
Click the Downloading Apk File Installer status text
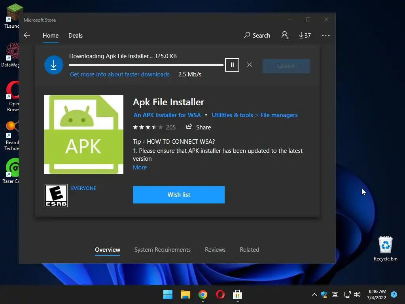click(123, 56)
